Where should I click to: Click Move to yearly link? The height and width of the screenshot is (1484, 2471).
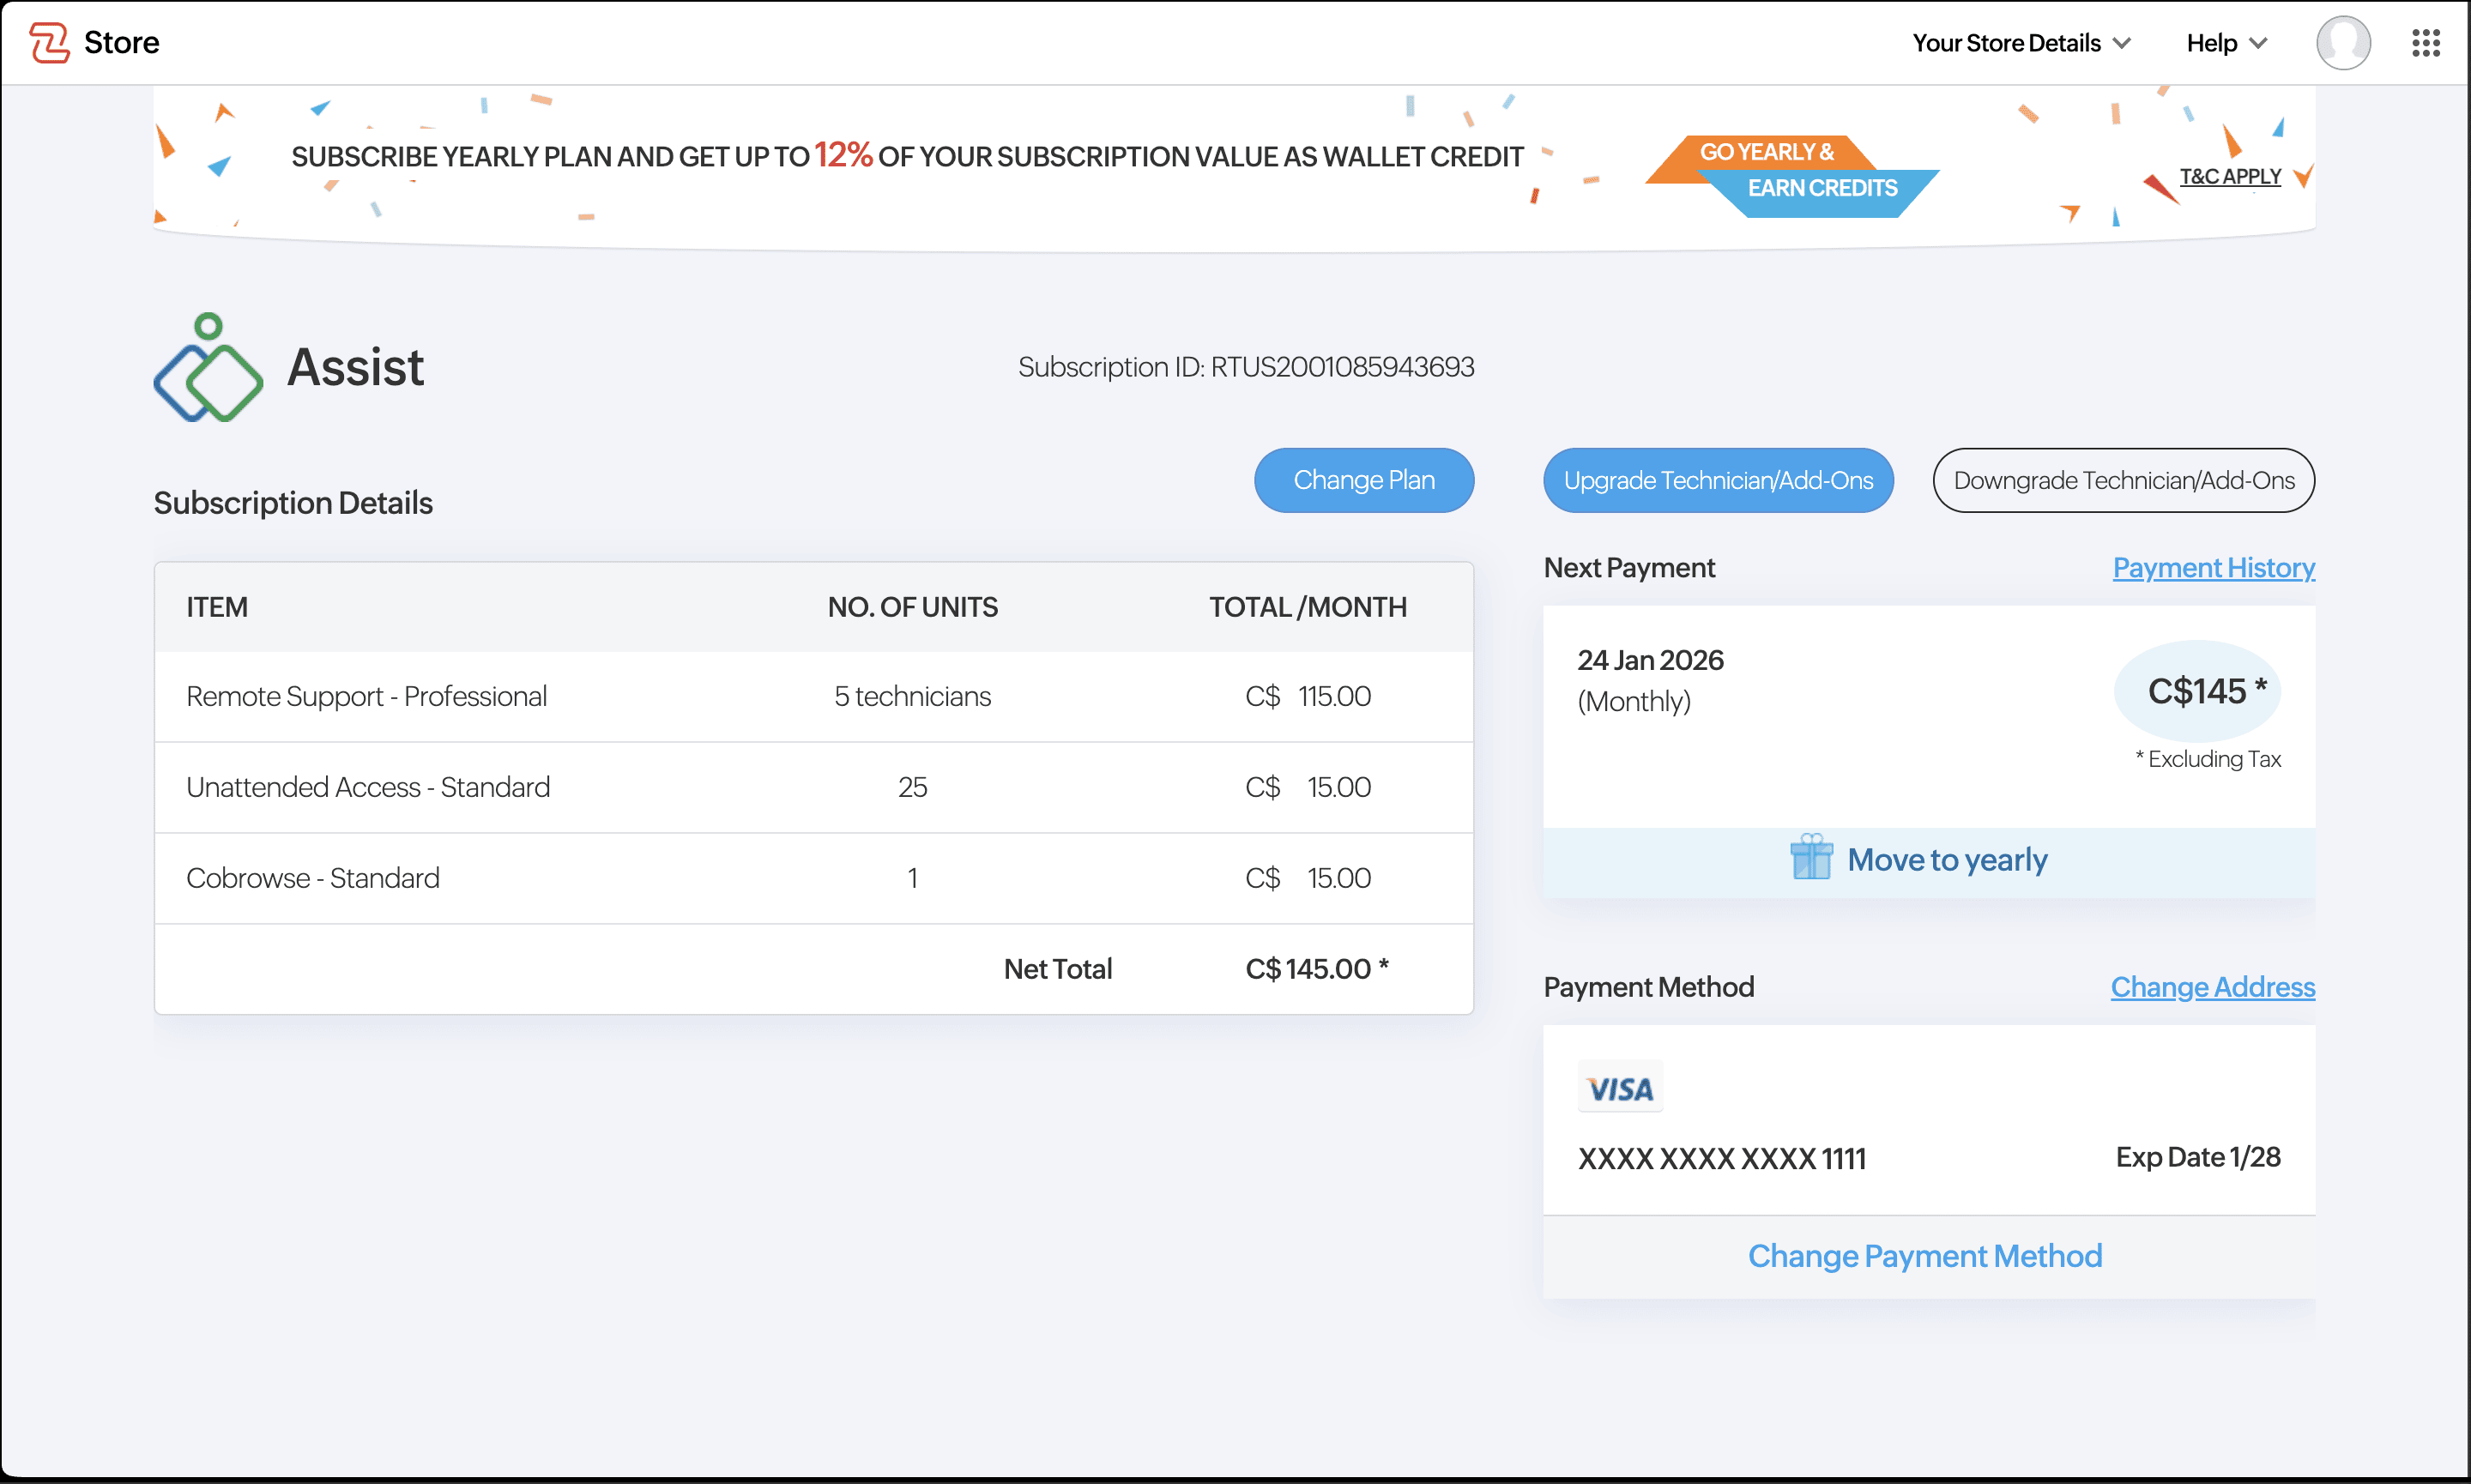click(x=1946, y=860)
